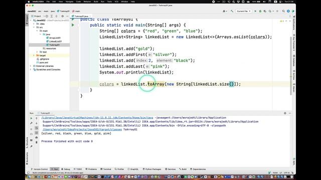Open the java binary path link in console
The width and height of the screenshot is (321, 180).
point(97,118)
